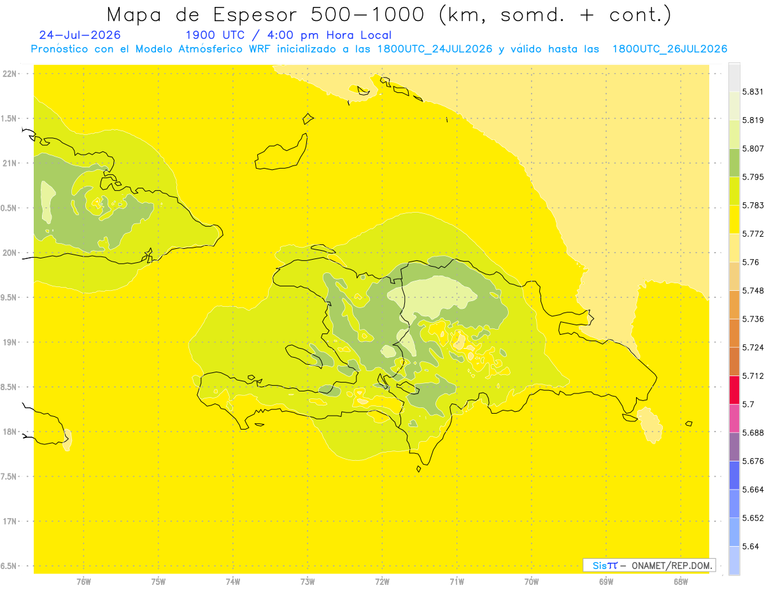Click the date label '24-Jul-2026'
The width and height of the screenshot is (764, 590).
pos(80,35)
